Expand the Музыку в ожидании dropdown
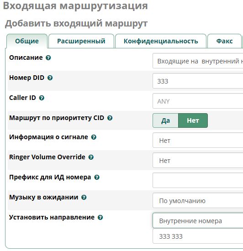Viewport: 243px width, 251px height. click(x=198, y=200)
